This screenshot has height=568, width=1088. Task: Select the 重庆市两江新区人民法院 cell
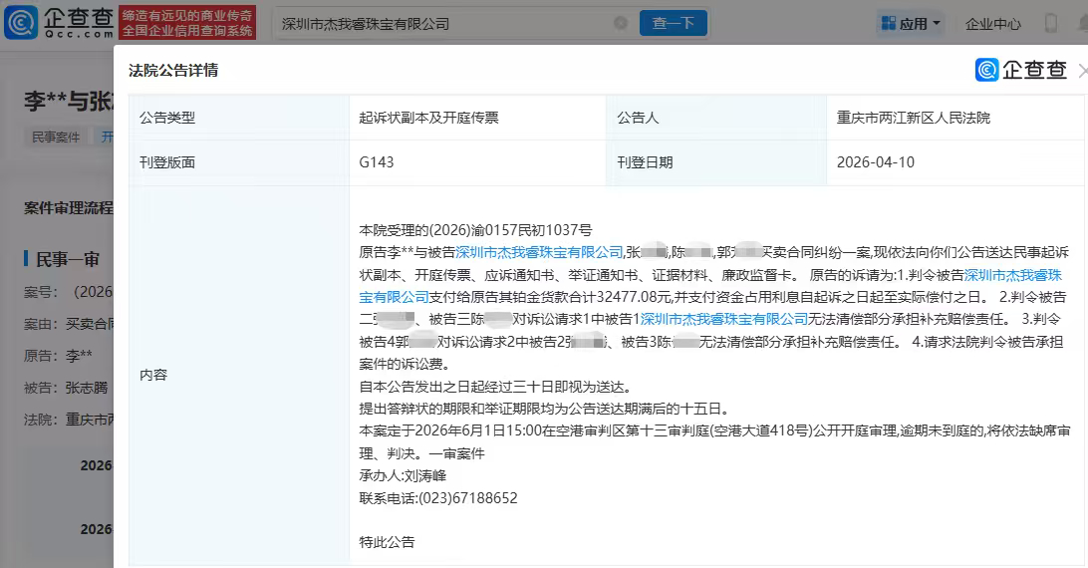coord(955,118)
